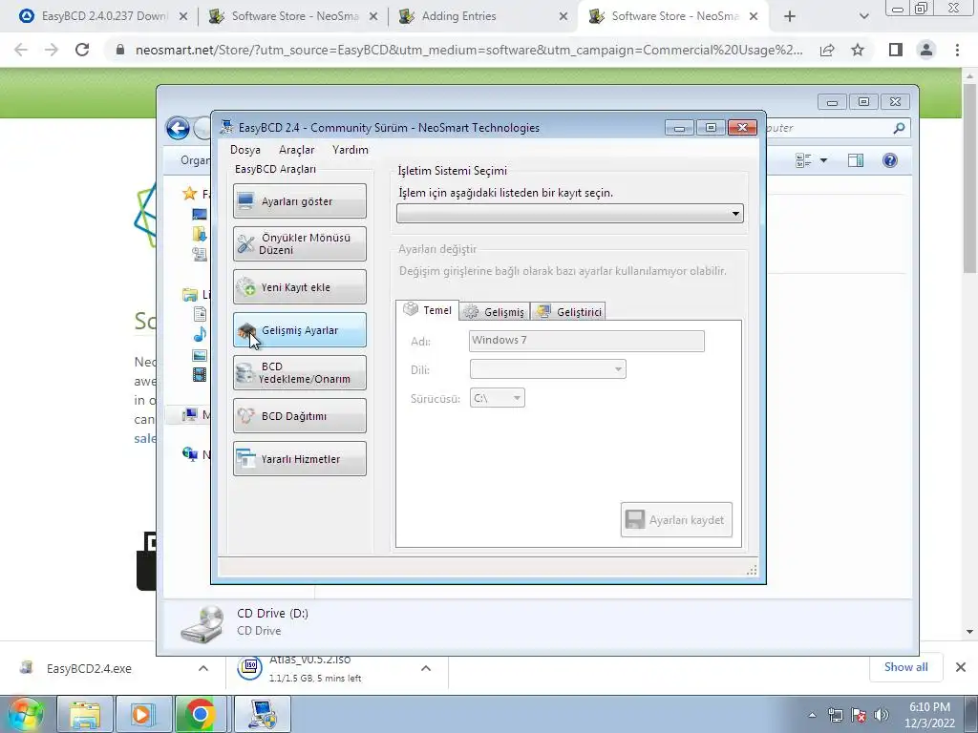Open Action Center flag tray icon
Viewport: 978px width, 733px height.
[x=858, y=715]
